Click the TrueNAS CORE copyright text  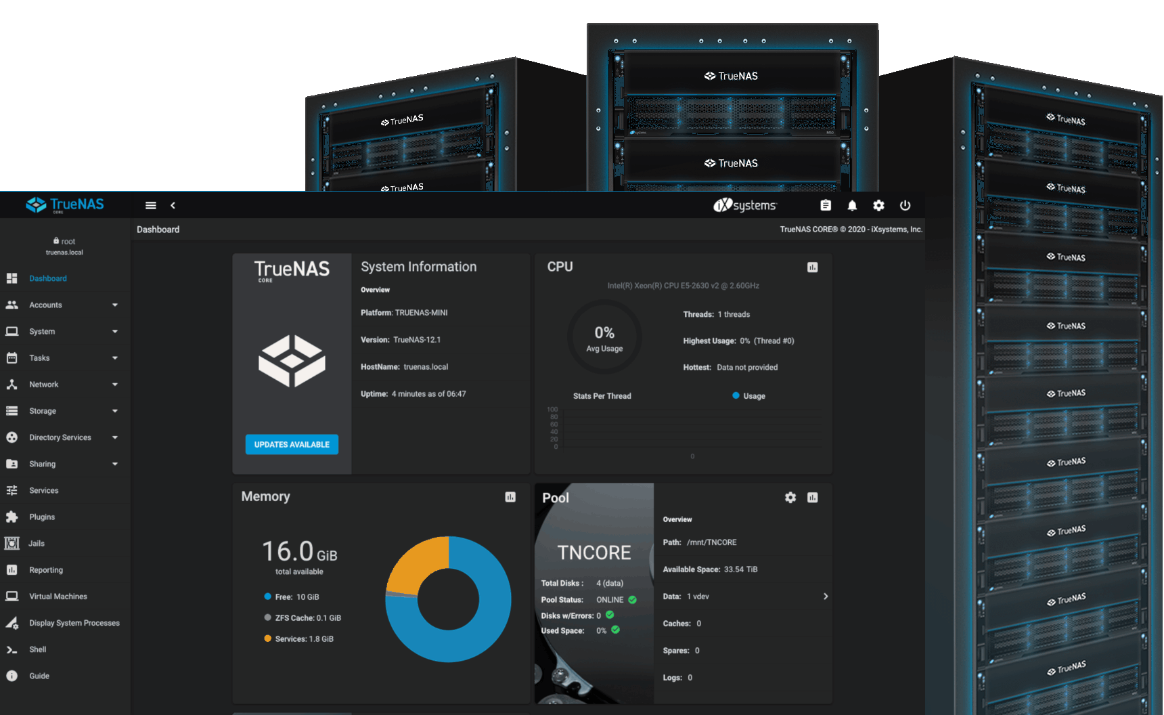coord(851,230)
